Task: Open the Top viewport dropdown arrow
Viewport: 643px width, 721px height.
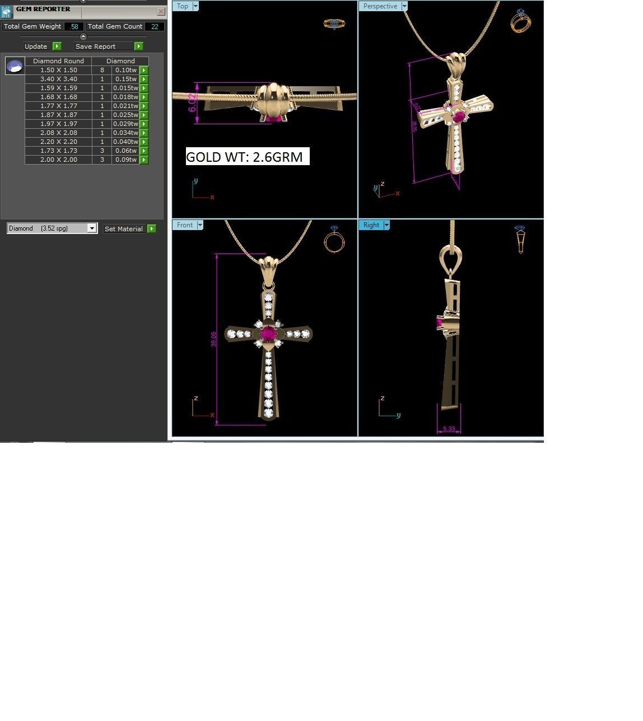Action: point(195,6)
